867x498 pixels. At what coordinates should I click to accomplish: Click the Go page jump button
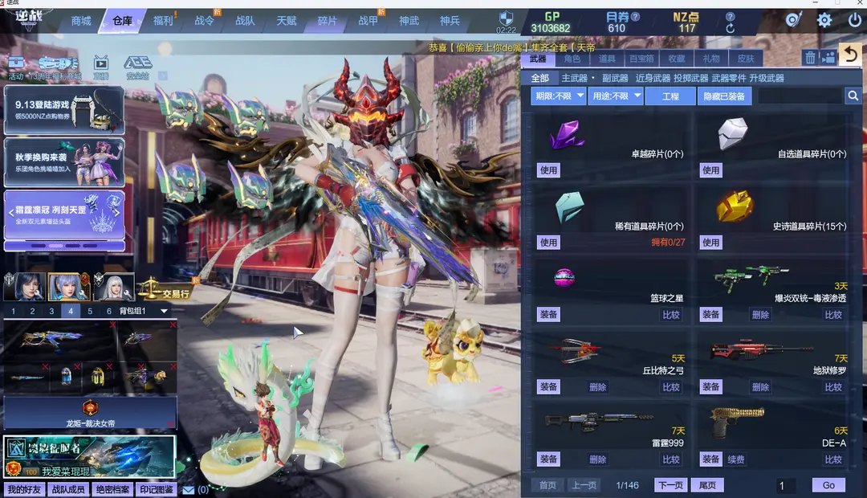(828, 485)
